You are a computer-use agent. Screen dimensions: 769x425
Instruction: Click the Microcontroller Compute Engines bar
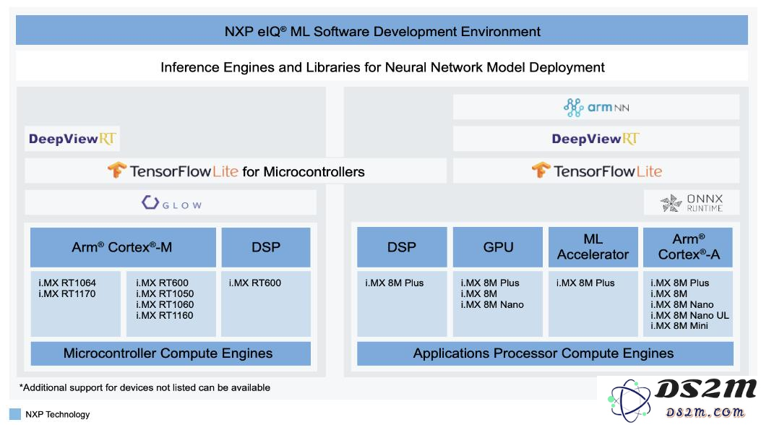(170, 353)
